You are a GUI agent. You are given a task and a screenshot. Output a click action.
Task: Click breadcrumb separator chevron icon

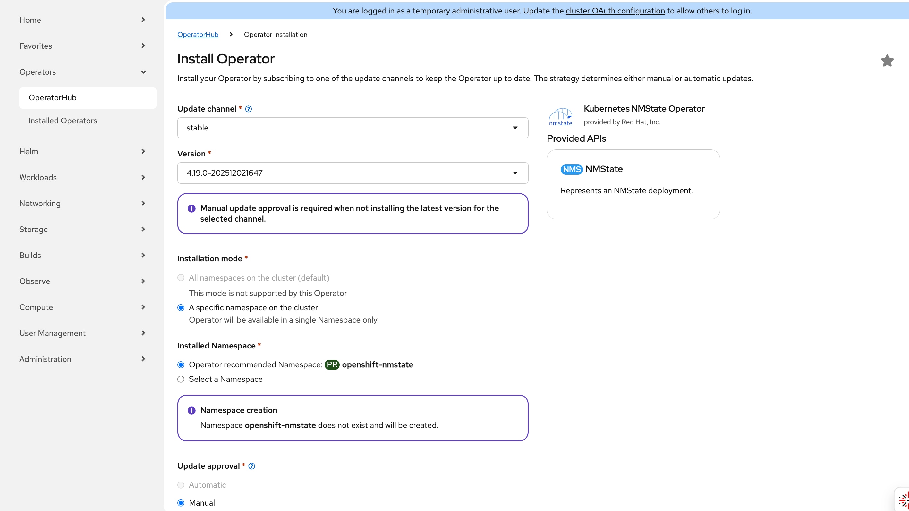[x=231, y=34]
